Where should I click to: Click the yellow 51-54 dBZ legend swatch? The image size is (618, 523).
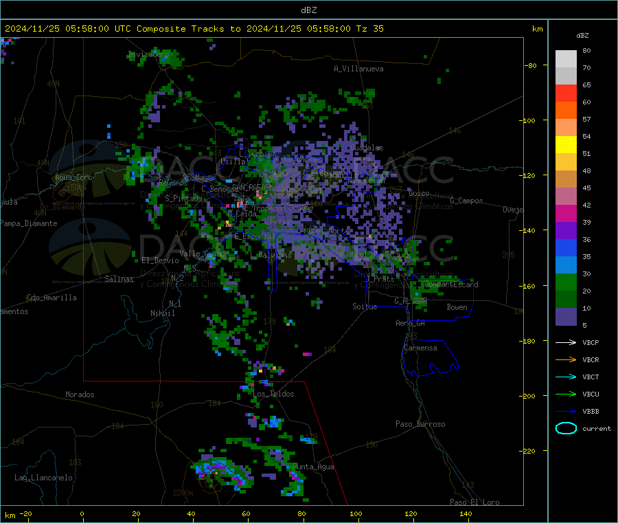pos(566,145)
